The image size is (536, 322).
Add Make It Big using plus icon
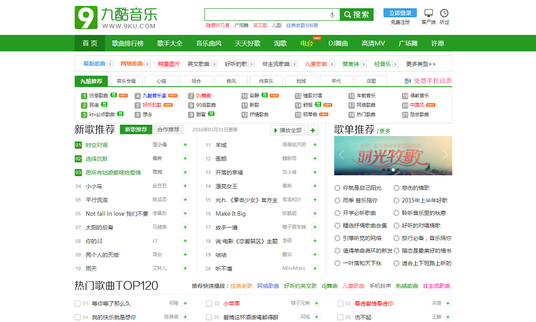315,214
